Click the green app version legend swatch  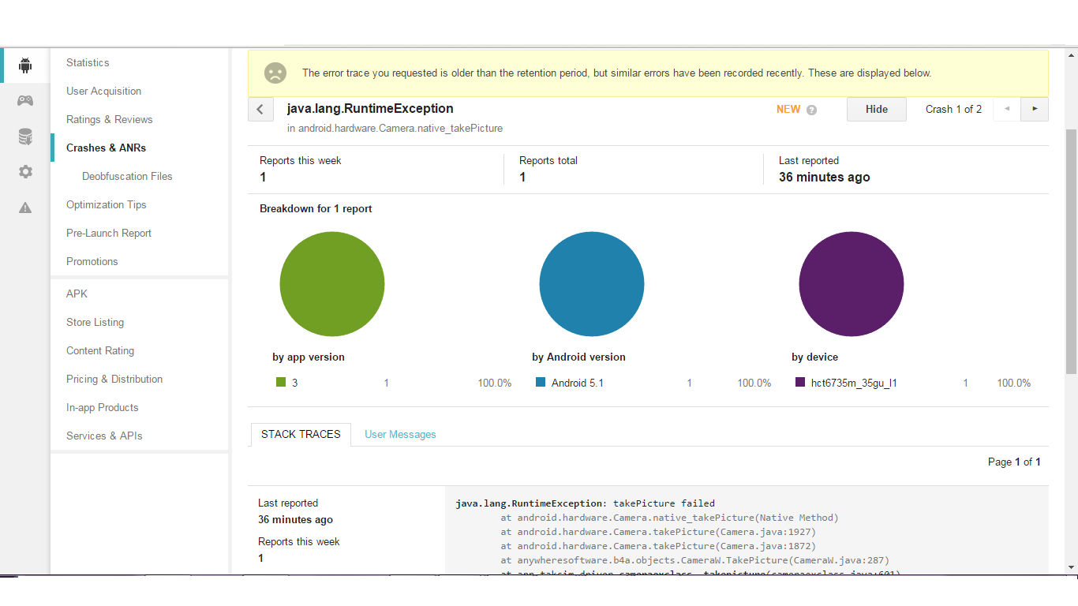point(281,383)
